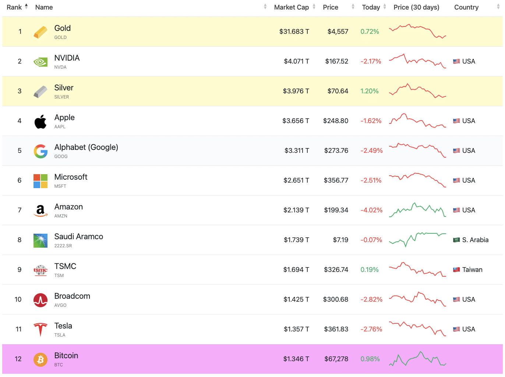Click the Apple logo icon
This screenshot has height=377, width=505.
click(x=40, y=121)
